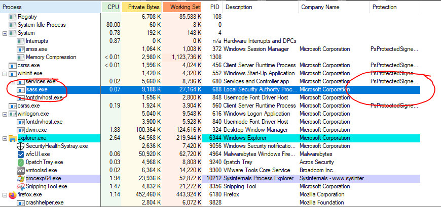Click the vmtoolsd.exe VMware icon
441x207 pixels.
[x=21, y=170]
